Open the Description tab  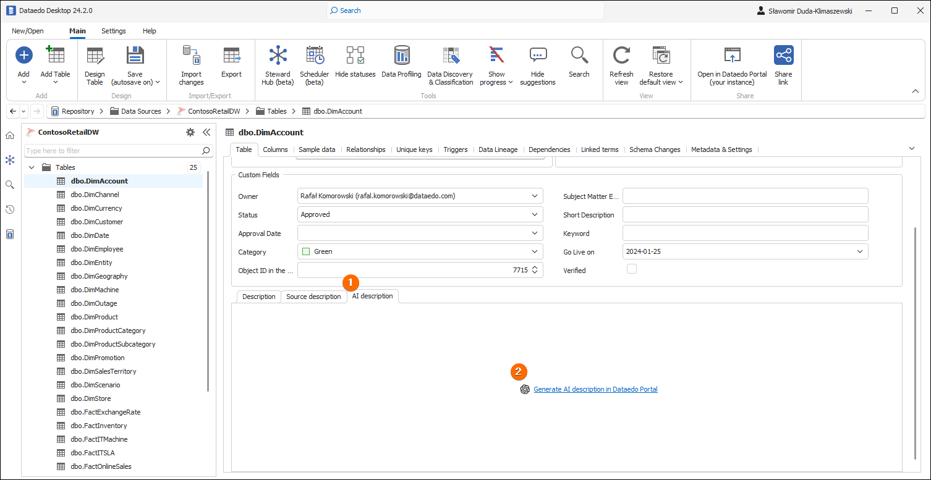(x=258, y=297)
